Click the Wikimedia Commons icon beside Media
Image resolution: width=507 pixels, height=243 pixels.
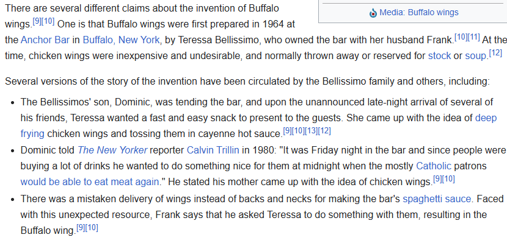[373, 13]
